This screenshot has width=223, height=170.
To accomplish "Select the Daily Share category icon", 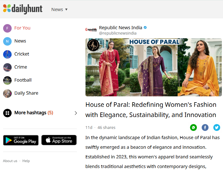I will (x=7, y=93).
